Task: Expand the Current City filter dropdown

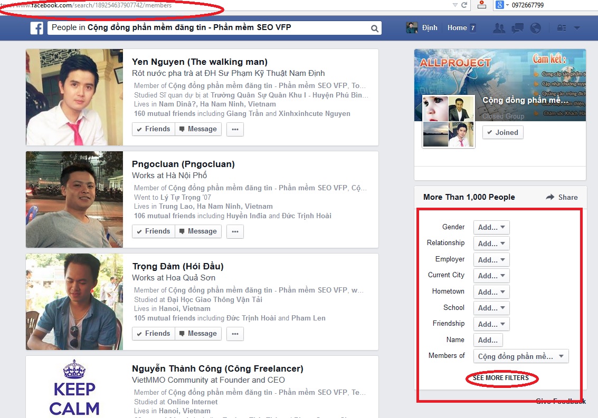Action: click(491, 276)
